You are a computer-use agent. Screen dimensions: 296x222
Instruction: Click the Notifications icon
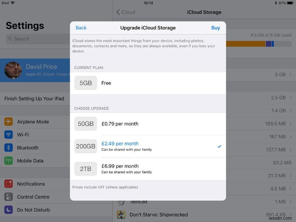8,184
